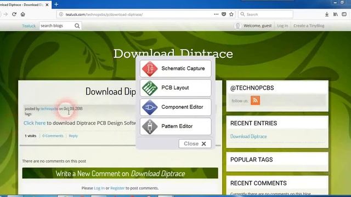Open the Pattern Editor
Image resolution: width=351 pixels, height=197 pixels.
(x=175, y=126)
